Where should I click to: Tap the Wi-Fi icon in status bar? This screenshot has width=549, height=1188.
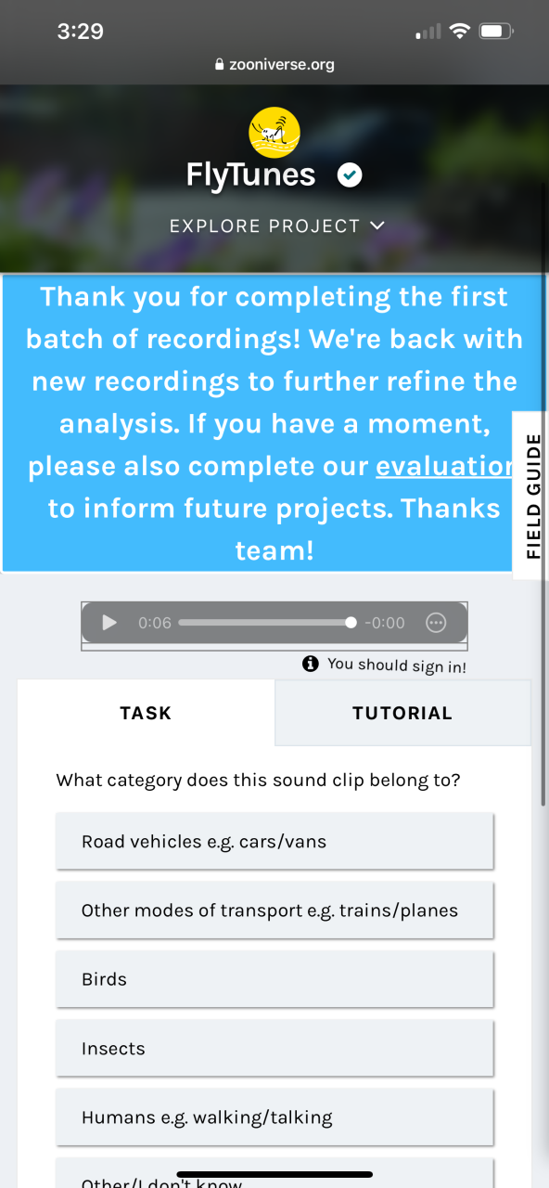click(459, 32)
